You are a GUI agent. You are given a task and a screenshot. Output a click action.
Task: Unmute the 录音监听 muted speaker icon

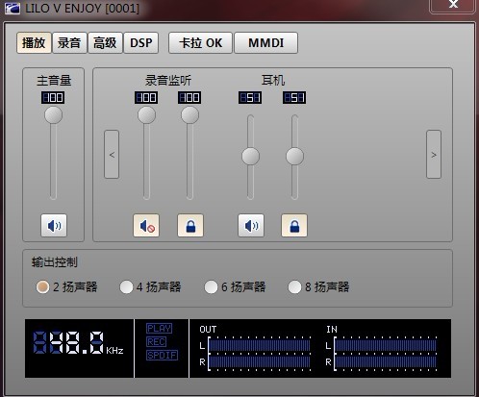pos(146,226)
